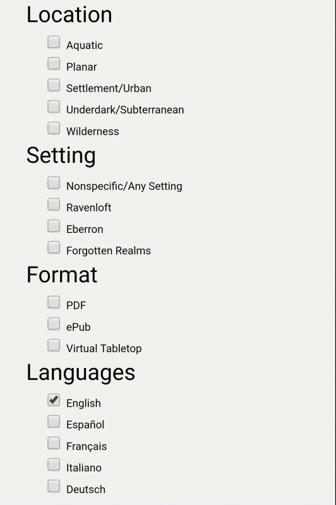Tick the Virtual Tabletop checkbox

pyautogui.click(x=54, y=345)
